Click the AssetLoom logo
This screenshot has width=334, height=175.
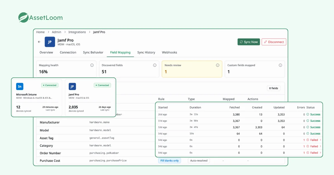point(40,18)
